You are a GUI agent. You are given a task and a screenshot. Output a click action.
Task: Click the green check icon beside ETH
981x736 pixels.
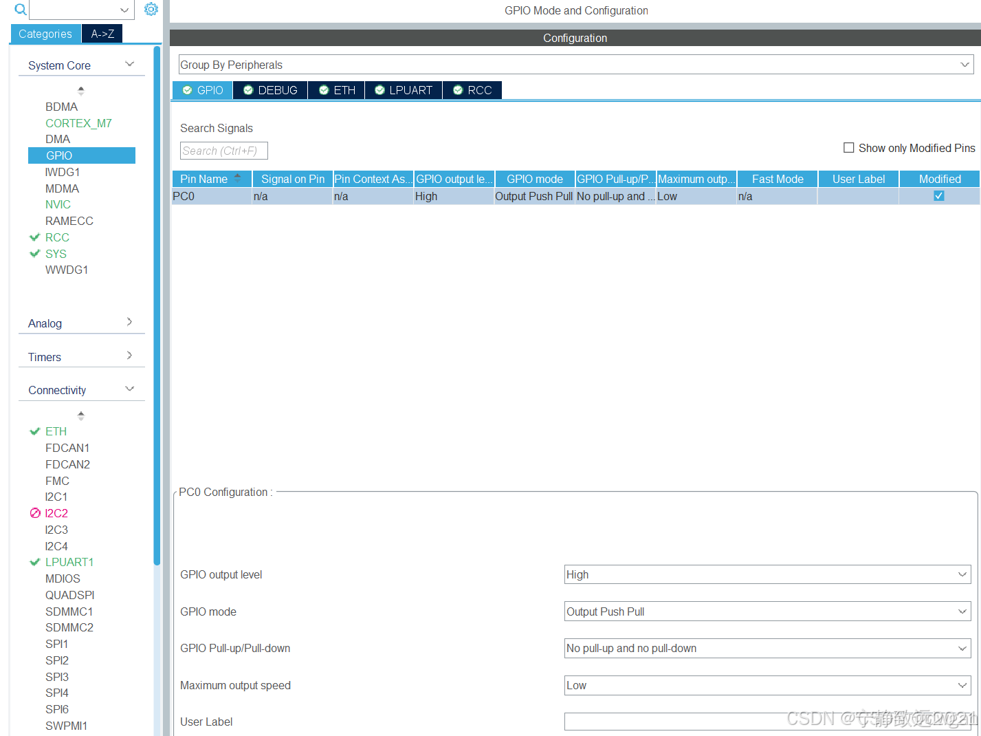[35, 431]
